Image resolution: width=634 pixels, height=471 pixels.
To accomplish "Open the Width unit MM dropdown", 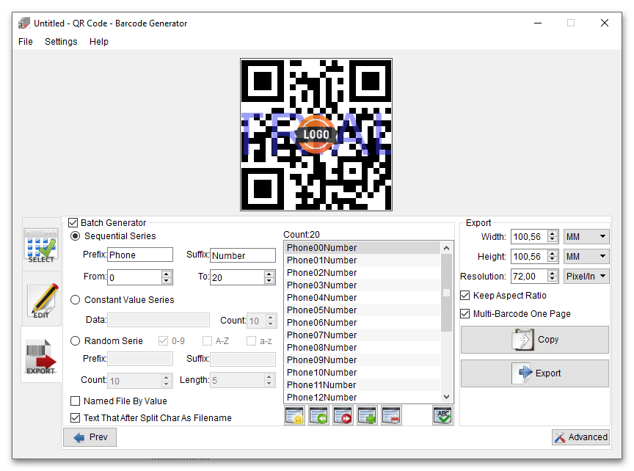I will pos(586,237).
